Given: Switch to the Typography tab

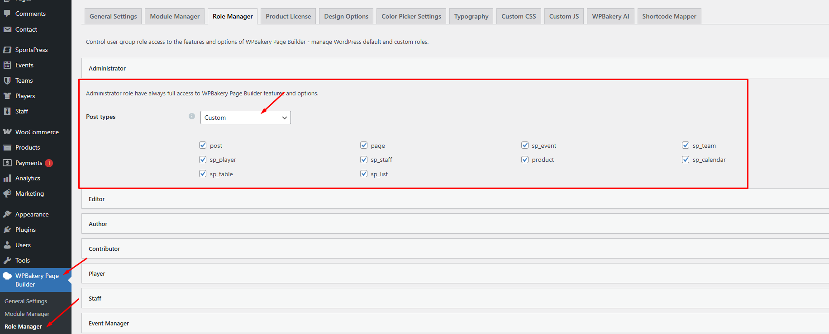Looking at the screenshot, I should (x=471, y=16).
